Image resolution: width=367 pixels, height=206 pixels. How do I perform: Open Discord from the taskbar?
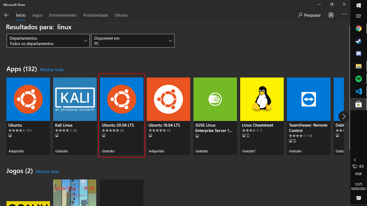pos(359,54)
